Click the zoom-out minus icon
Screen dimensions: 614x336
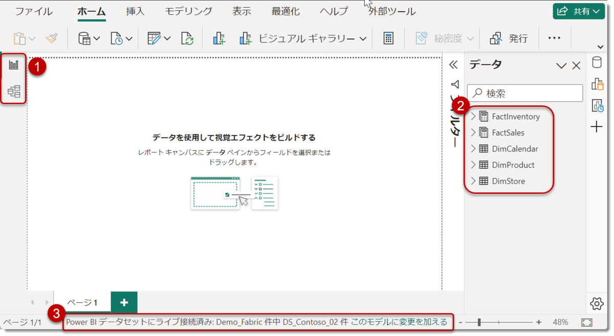coord(461,322)
